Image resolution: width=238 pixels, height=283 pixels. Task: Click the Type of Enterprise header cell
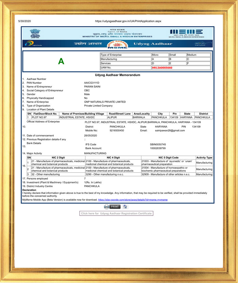click(125, 55)
